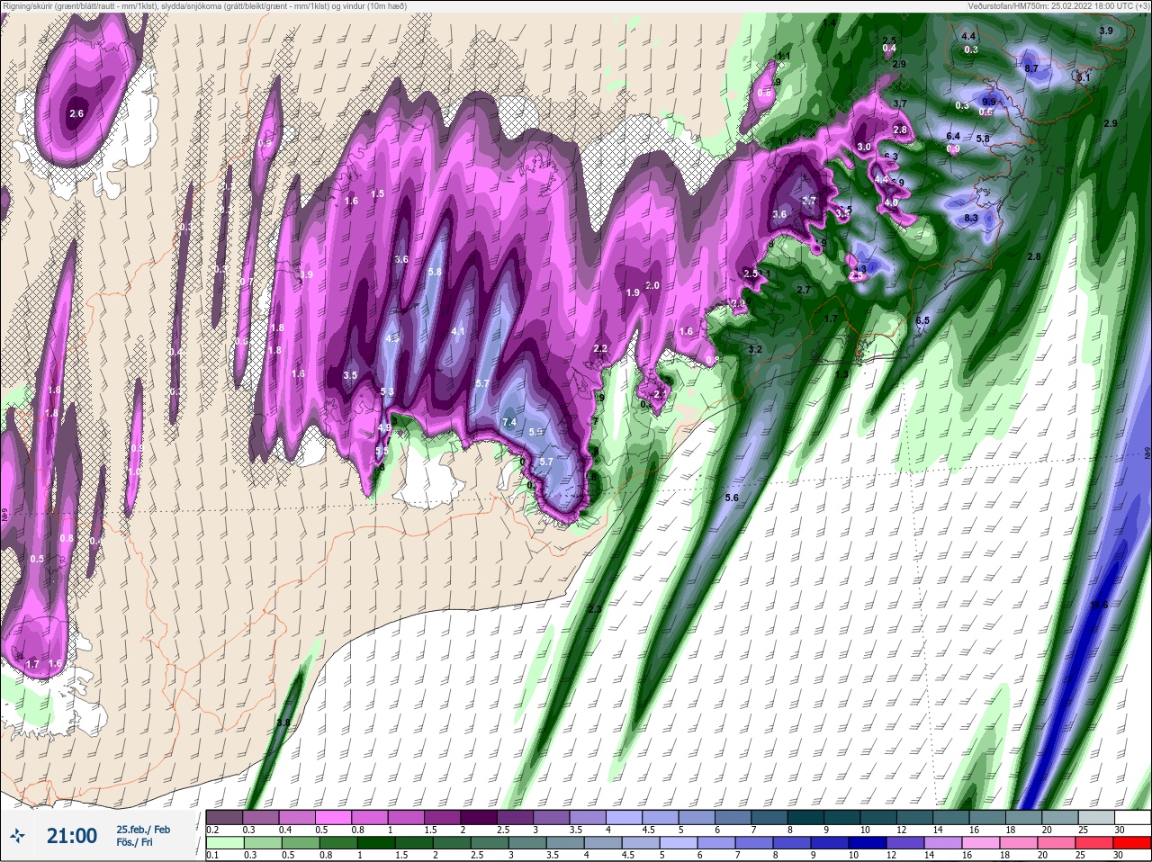Click the bright pink swatch labeled 0.5 on purple scale
This screenshot has height=862, width=1152.
pos(335,817)
